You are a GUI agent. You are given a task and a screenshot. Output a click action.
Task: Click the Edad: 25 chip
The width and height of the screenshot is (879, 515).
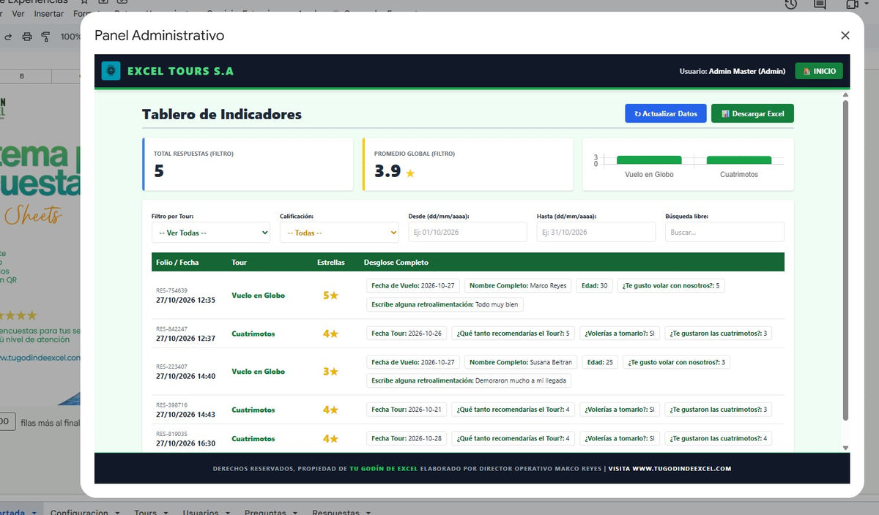[x=601, y=362]
